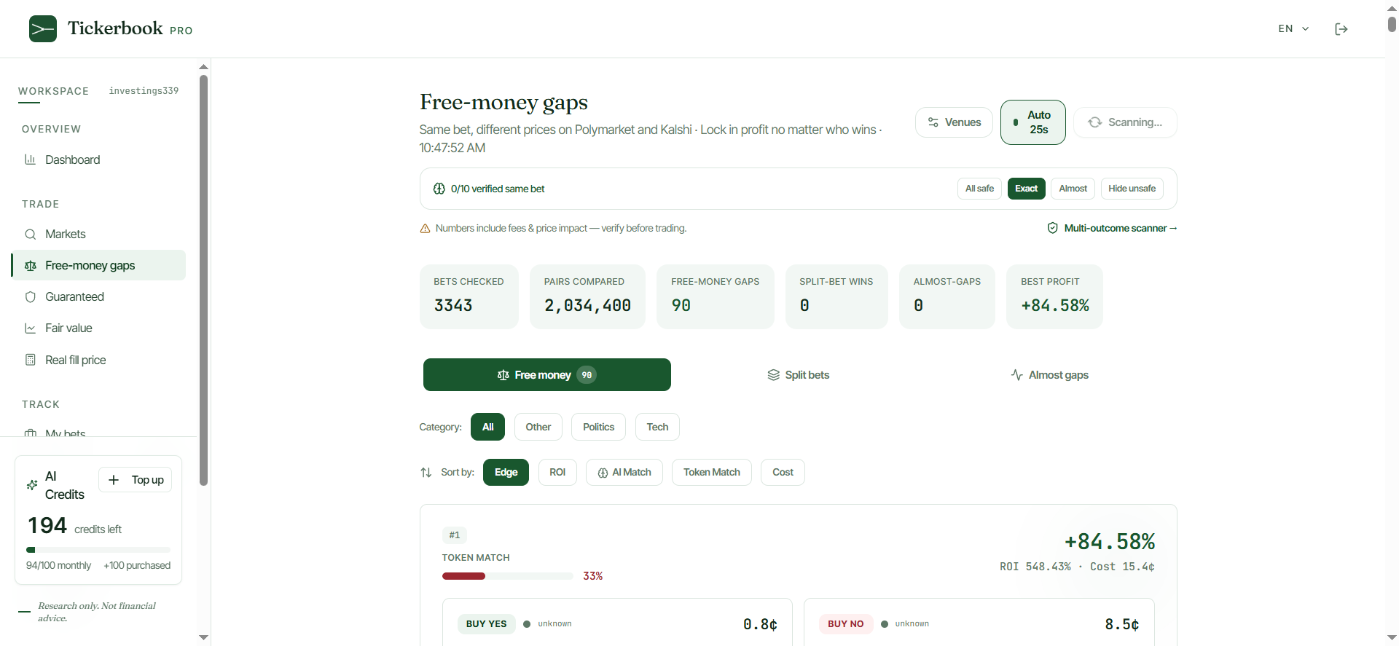Screen dimensions: 1399x646
Task: Click the Dashboard chart icon
Action: [x=31, y=159]
